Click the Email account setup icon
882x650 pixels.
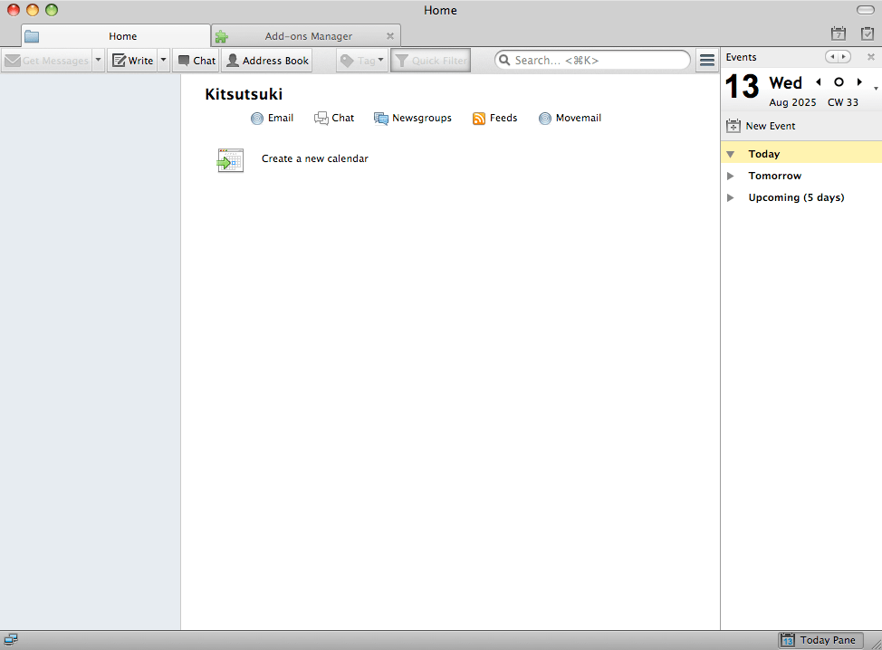[x=257, y=119]
